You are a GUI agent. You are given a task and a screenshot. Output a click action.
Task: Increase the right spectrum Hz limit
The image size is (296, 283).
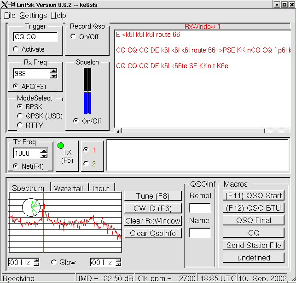[x=118, y=260]
